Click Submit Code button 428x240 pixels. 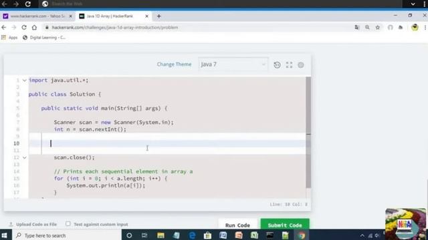coord(285,225)
